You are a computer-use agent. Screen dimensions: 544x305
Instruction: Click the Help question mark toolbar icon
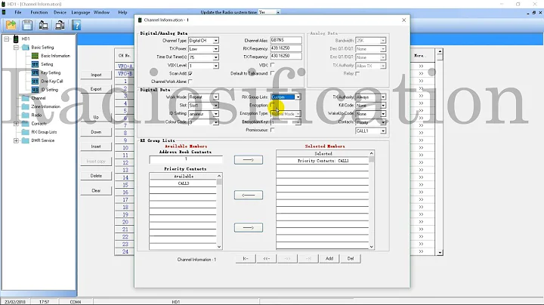(76, 25)
